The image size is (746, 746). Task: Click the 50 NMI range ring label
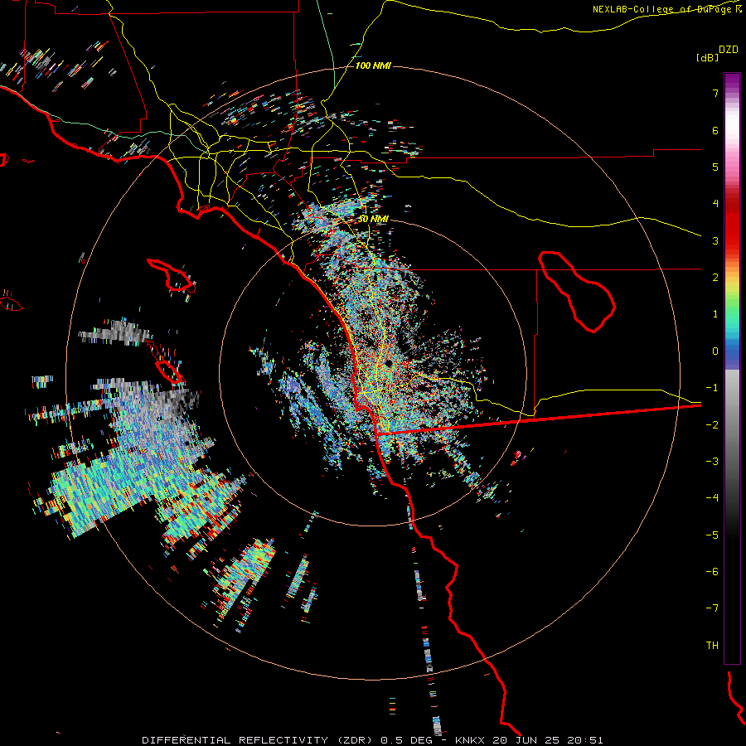(373, 219)
